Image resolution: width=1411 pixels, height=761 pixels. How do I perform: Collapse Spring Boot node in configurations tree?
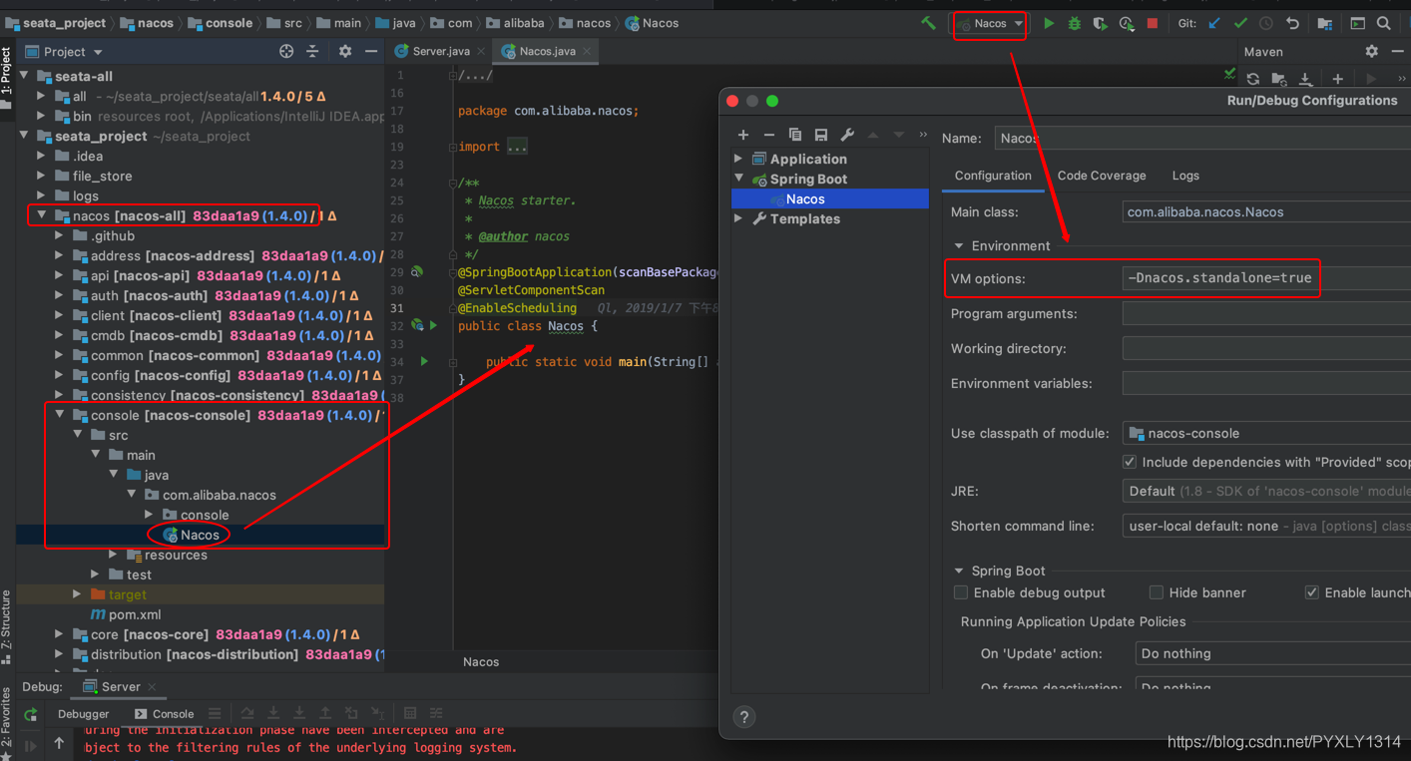tap(738, 179)
